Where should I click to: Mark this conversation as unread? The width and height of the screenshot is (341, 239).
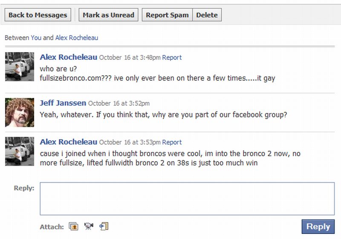point(108,15)
